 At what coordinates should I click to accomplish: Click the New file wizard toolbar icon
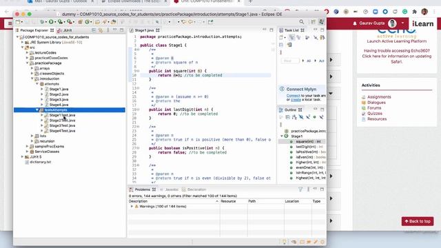[x=18, y=21]
